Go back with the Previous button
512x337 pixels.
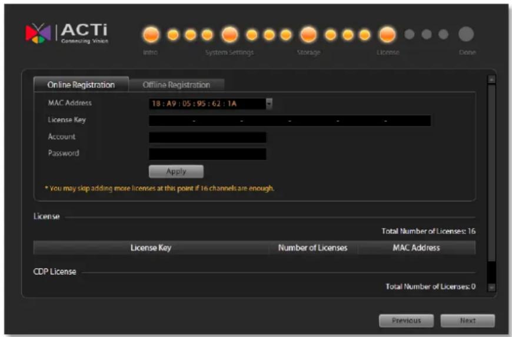(x=406, y=321)
